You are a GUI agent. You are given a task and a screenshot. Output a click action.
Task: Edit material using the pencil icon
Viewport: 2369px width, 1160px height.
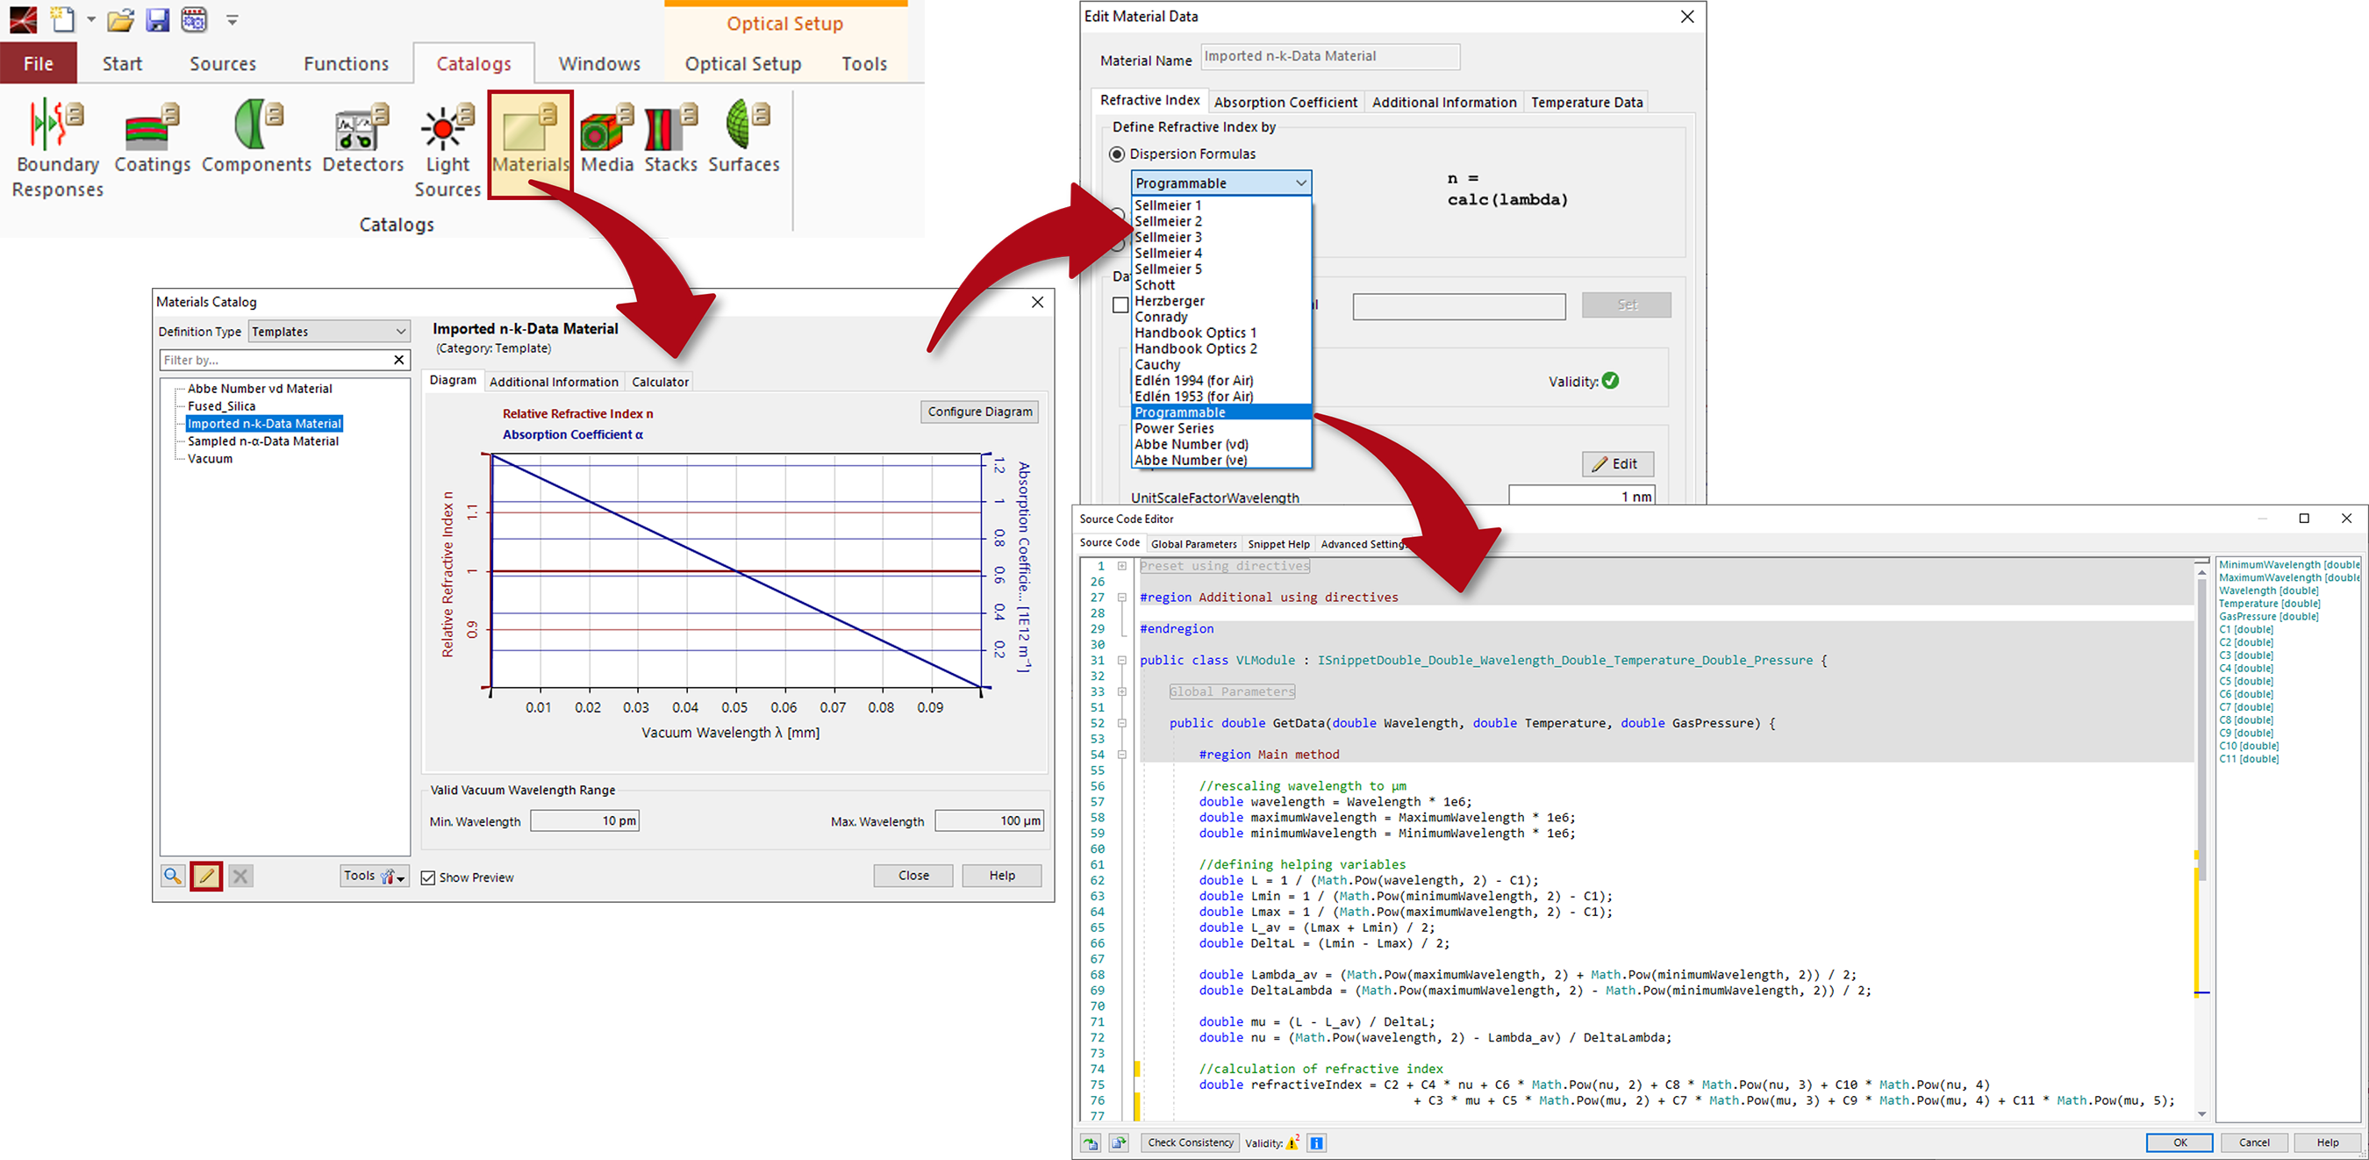tap(206, 876)
